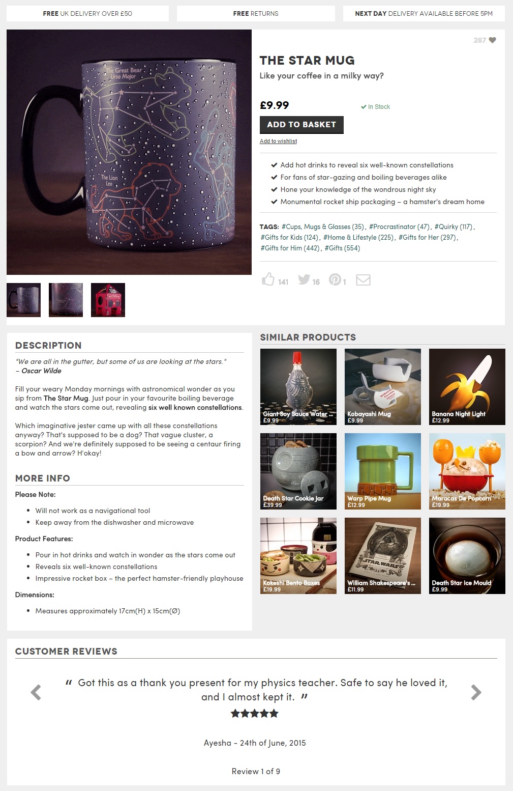
Task: Select the #Quirky tag link
Action: [454, 227]
